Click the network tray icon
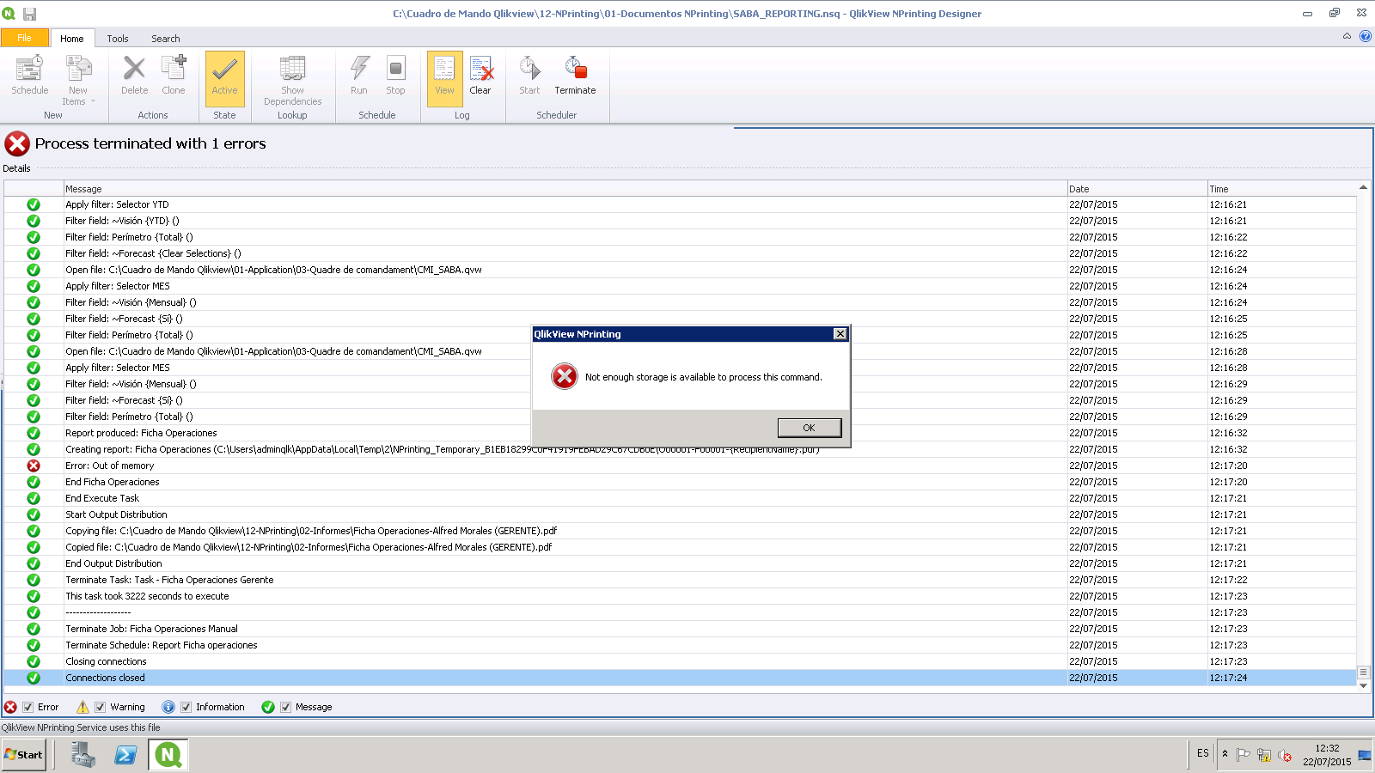 pos(1264,755)
